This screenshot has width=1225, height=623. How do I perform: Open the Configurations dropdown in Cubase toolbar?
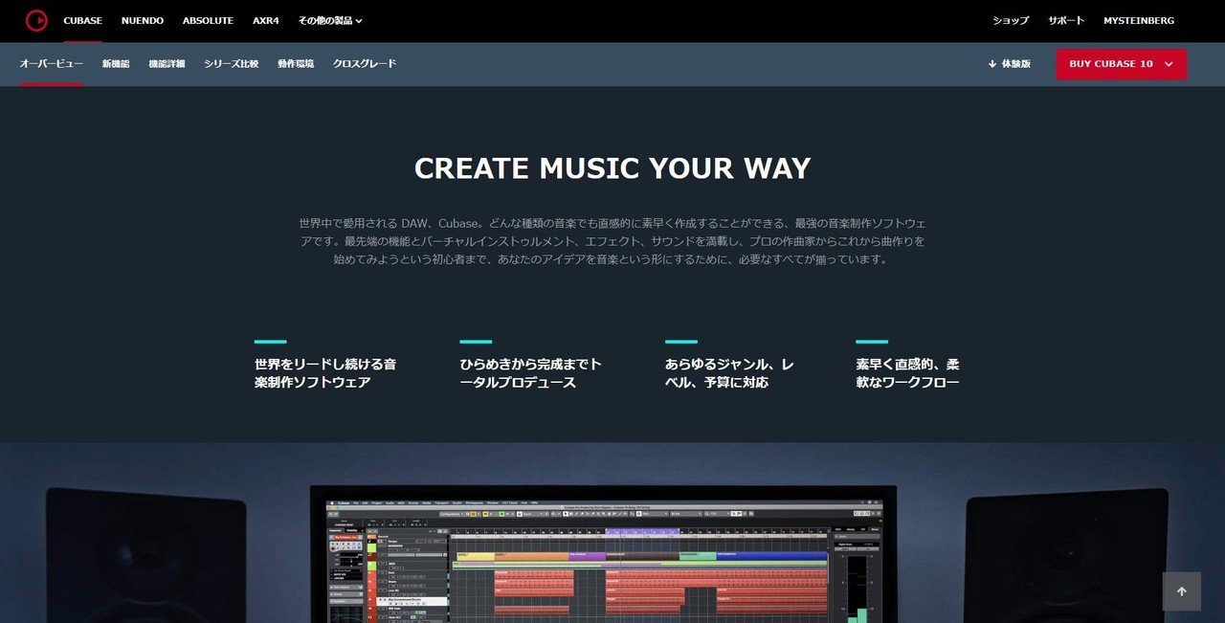click(451, 514)
